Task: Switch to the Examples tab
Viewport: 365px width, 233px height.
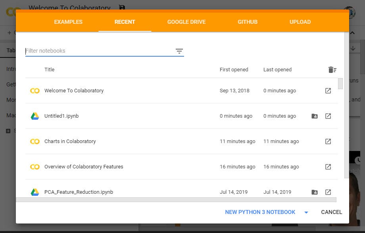Action: [68, 22]
